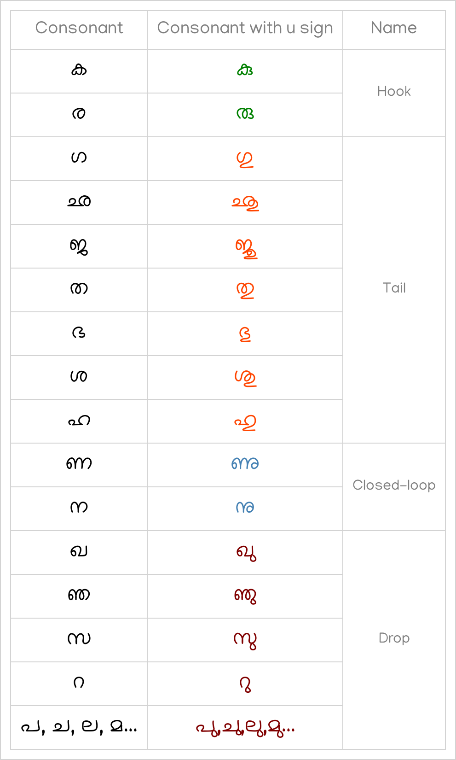The image size is (456, 760).
Task: Select the blue ണു closed-loop glyph
Action: [245, 463]
